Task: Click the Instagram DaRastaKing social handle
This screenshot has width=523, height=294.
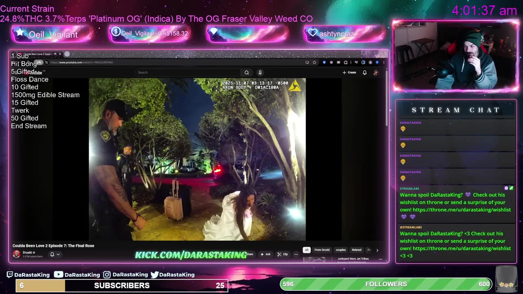Action: pyautogui.click(x=125, y=275)
